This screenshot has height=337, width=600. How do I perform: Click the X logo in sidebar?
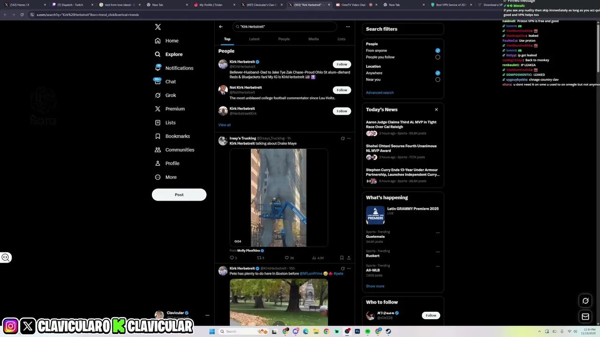coord(158,27)
